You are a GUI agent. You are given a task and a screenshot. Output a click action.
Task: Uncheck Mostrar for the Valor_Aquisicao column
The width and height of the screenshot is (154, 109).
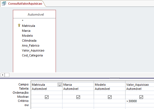tap(141, 97)
